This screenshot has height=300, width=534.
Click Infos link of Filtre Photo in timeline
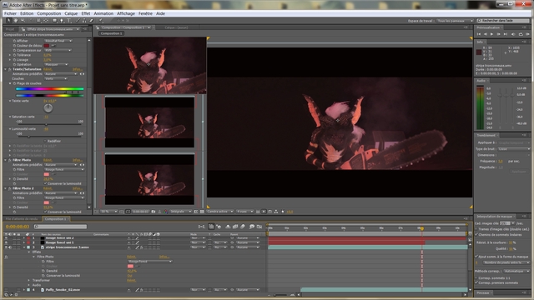click(164, 257)
